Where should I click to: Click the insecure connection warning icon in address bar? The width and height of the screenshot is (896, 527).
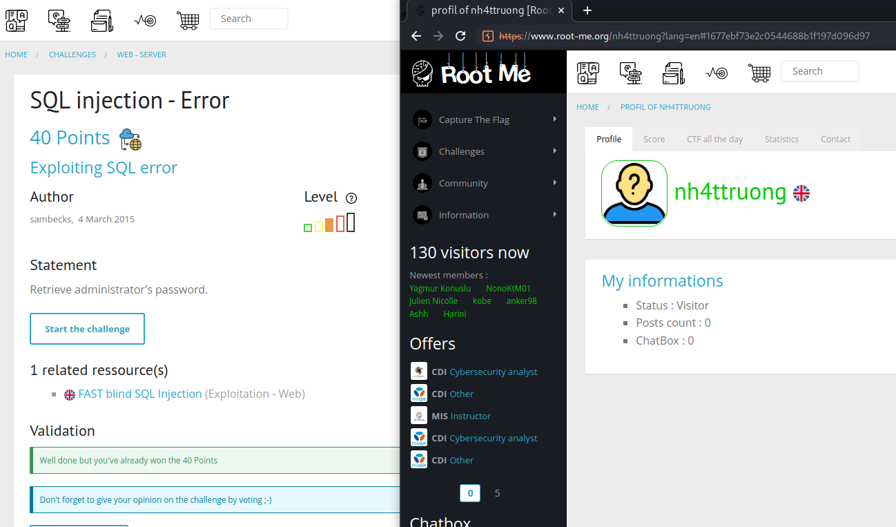[x=487, y=36]
